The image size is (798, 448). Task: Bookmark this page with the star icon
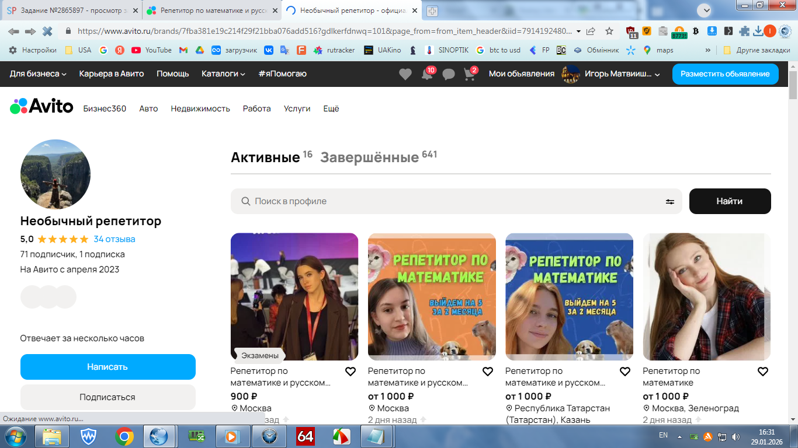pos(609,31)
